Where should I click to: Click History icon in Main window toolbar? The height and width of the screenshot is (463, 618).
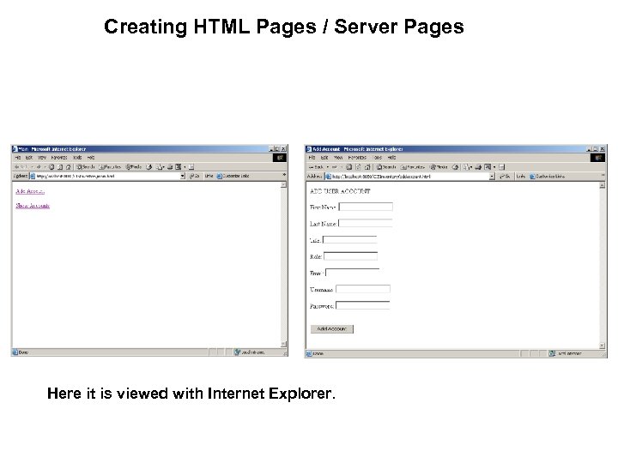(149, 167)
